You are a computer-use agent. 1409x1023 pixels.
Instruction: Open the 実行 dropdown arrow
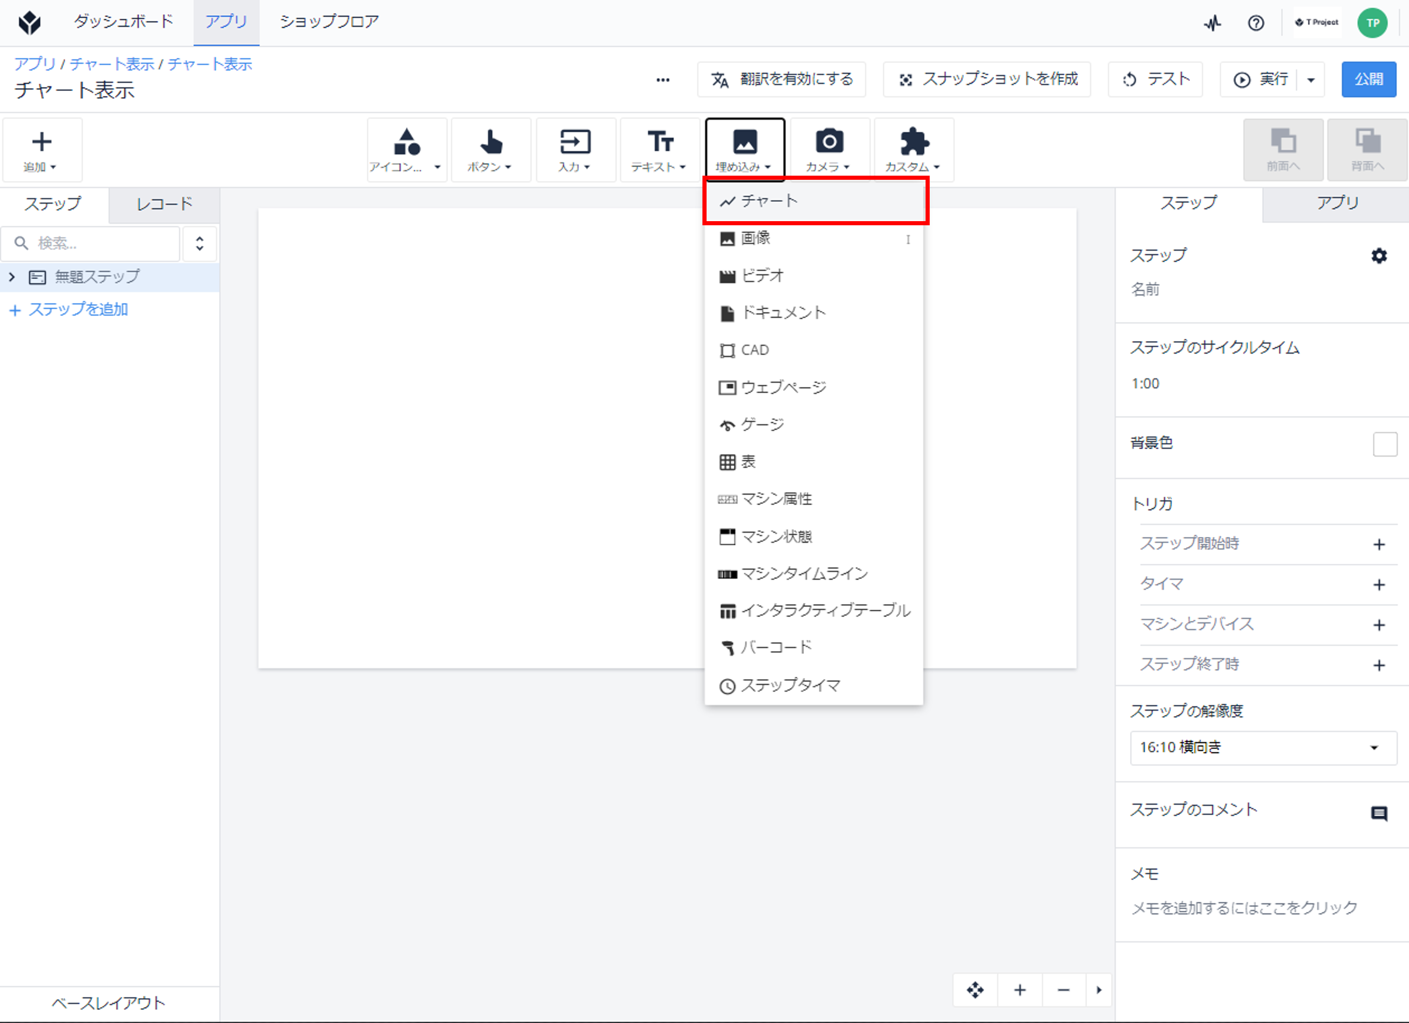point(1311,79)
